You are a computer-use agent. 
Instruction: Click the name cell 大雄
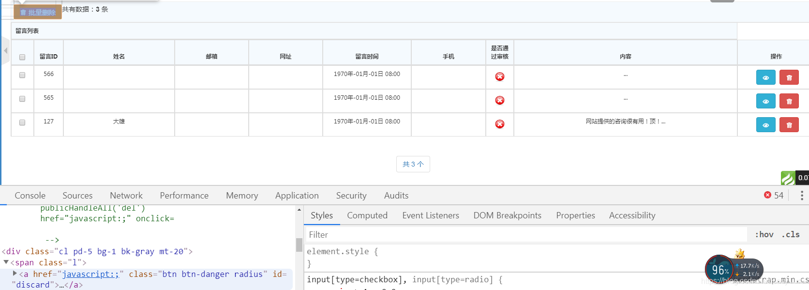point(119,122)
